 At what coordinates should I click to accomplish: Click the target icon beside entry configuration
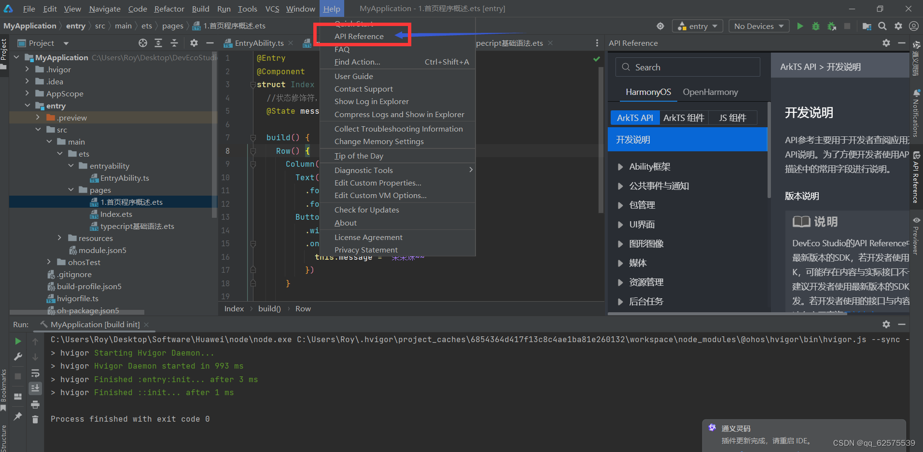(660, 26)
